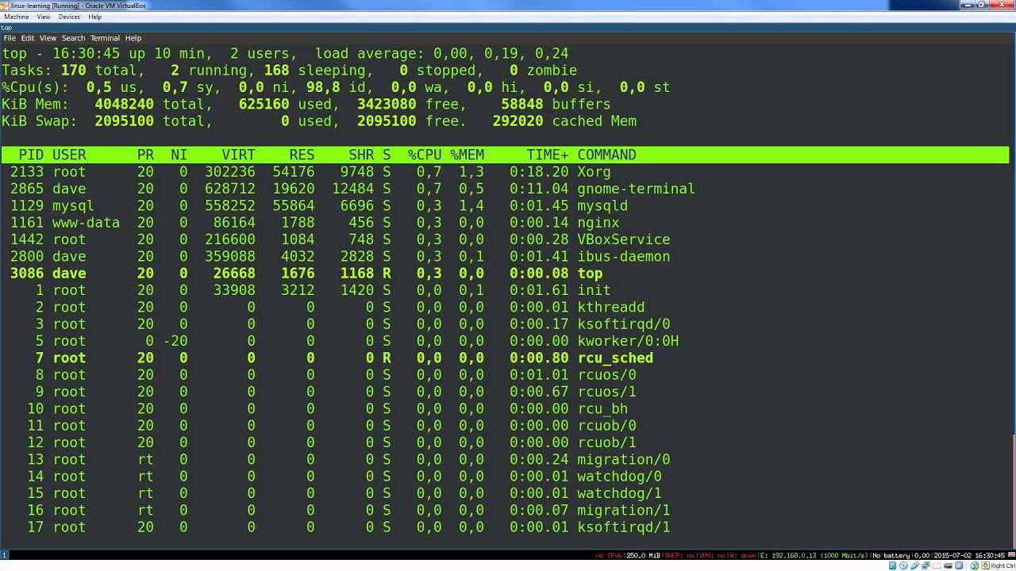Screen dimensions: 1016x571
Task: Click the video capture status icon
Action: coord(948,565)
